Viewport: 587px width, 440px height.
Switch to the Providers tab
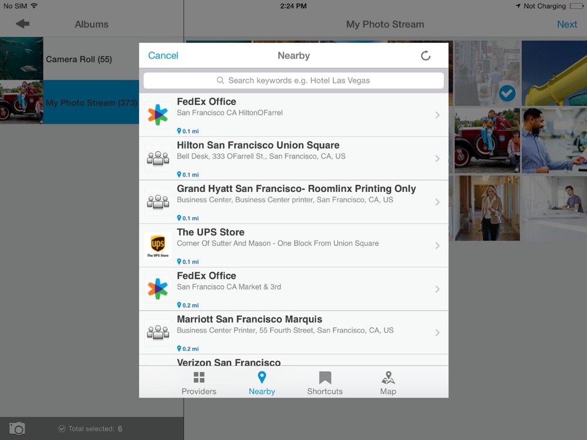[x=199, y=383]
